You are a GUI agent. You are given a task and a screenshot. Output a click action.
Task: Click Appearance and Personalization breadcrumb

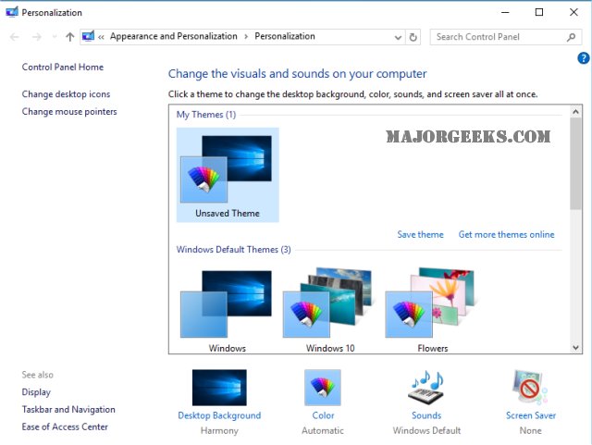[x=174, y=36]
